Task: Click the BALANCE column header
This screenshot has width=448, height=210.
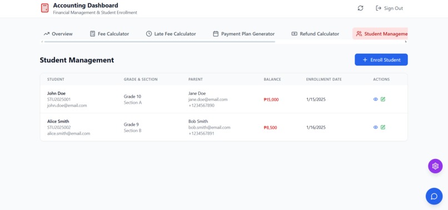Action: pos(272,79)
